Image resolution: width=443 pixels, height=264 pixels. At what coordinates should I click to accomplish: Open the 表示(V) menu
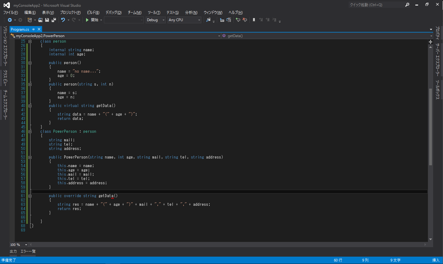(x=48, y=13)
